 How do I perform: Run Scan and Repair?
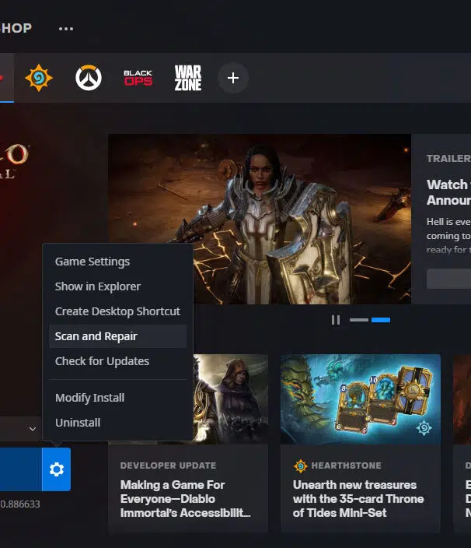(117, 336)
